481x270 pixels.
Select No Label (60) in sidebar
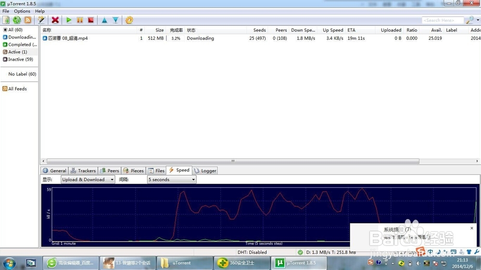[22, 74]
